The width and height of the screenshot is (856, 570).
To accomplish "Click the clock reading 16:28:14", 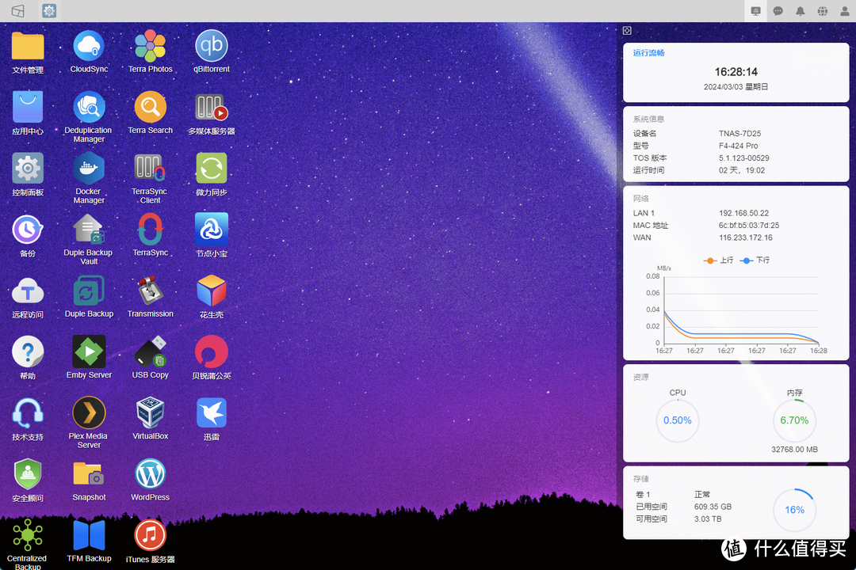I will point(736,72).
